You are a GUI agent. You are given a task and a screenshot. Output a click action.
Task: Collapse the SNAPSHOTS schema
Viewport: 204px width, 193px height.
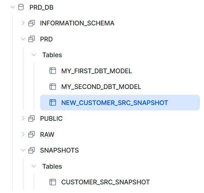pyautogui.click(x=23, y=150)
